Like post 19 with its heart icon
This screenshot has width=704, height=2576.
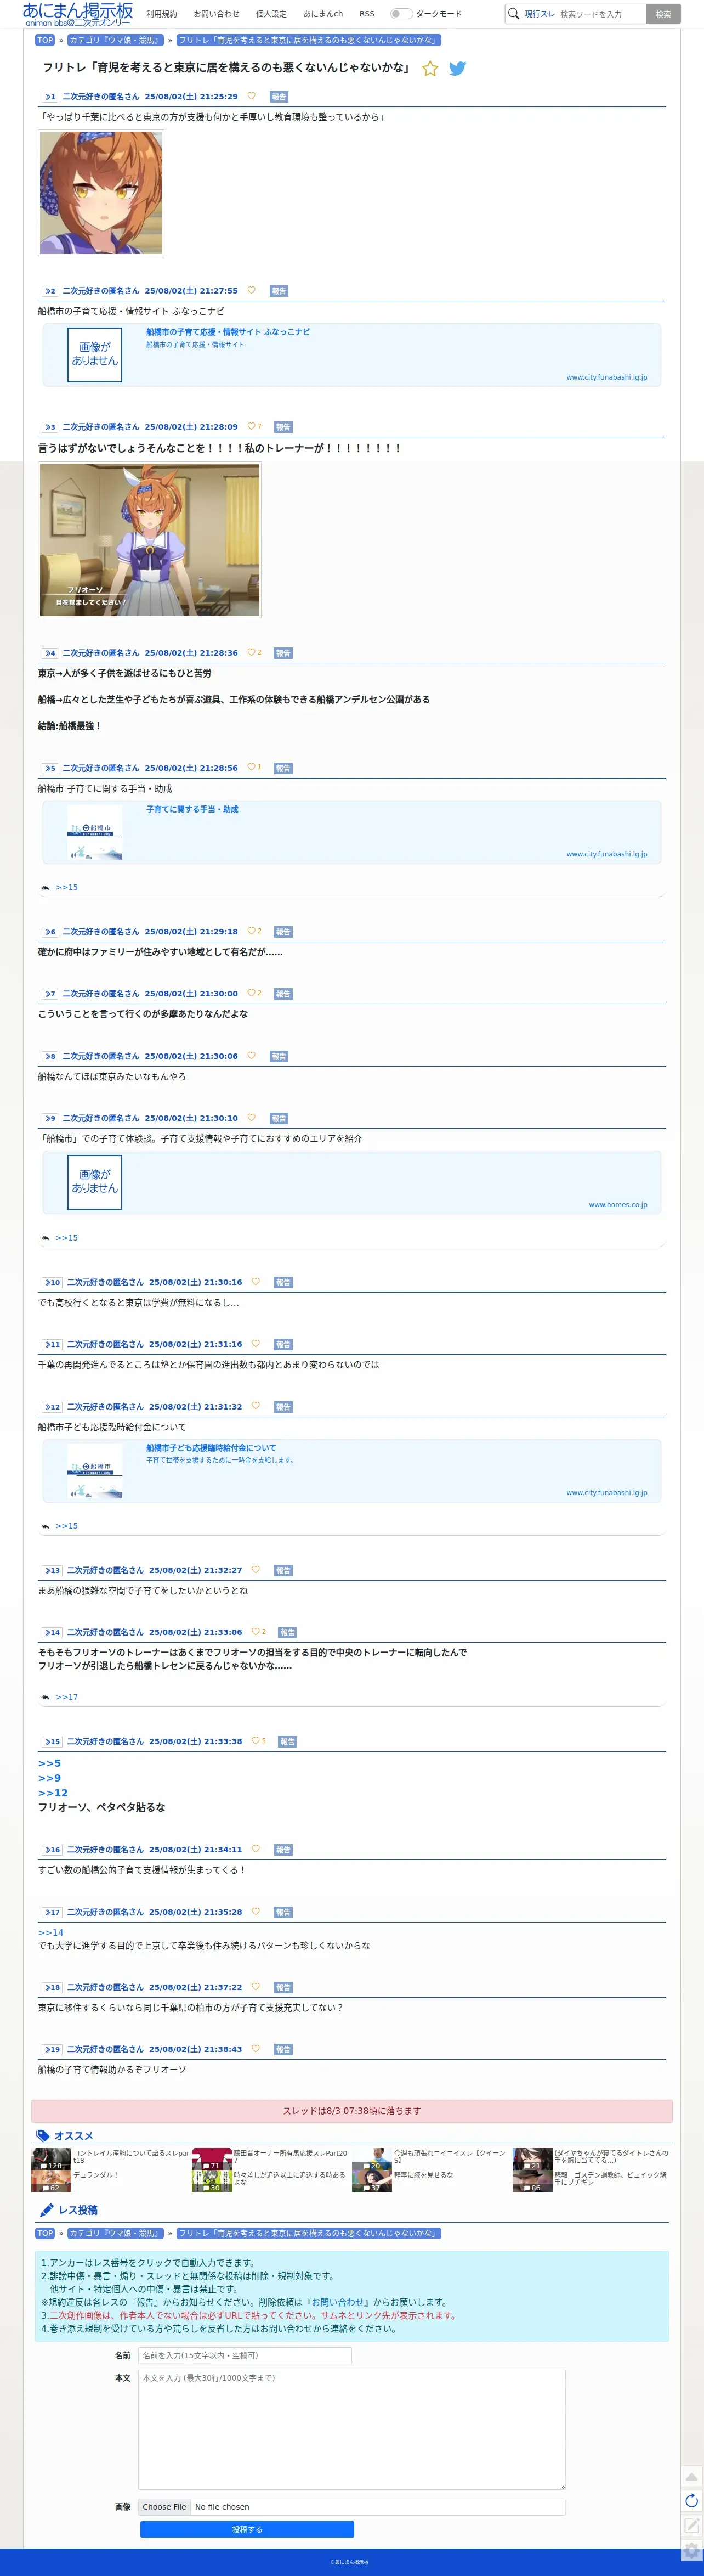255,2048
